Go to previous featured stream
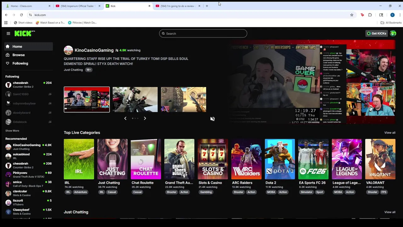This screenshot has height=227, width=403. click(125, 118)
